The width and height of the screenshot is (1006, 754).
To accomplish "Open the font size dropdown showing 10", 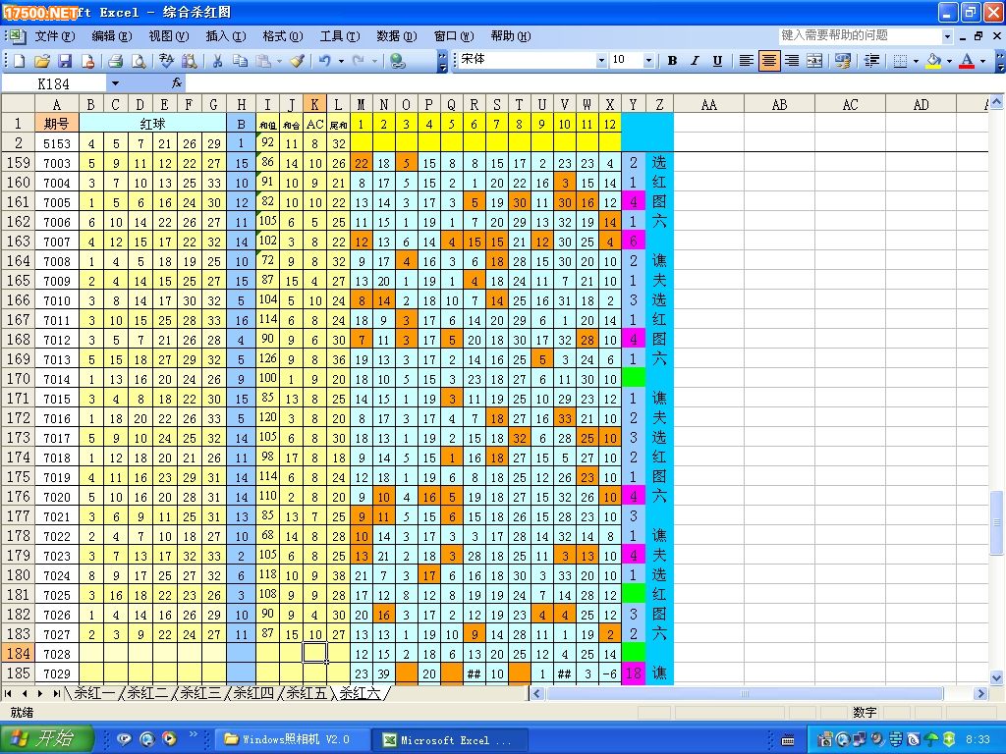I will [x=648, y=61].
